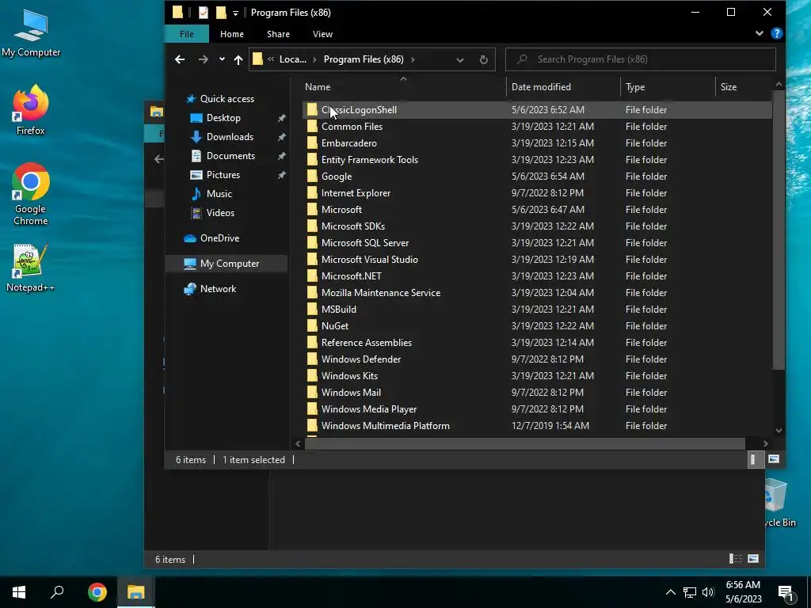The image size is (811, 608).
Task: Open the View ribbon tab
Action: pos(322,34)
